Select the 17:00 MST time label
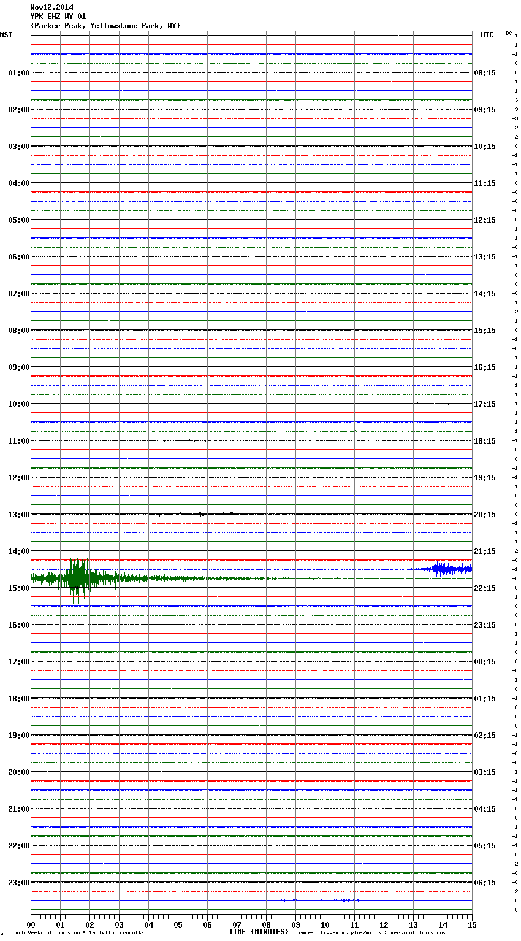Screen dimensions: 521x941 click(18, 662)
